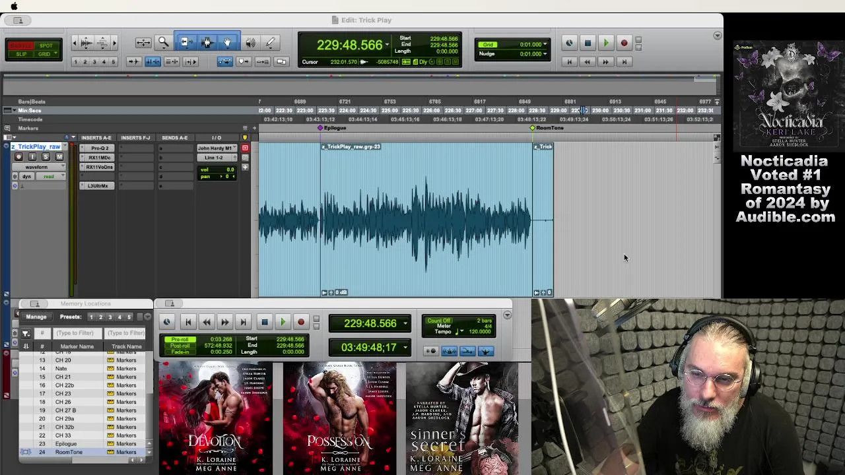Toggle Pre-roll in Transport window
Viewport: 845px width, 475px height.
[180, 339]
